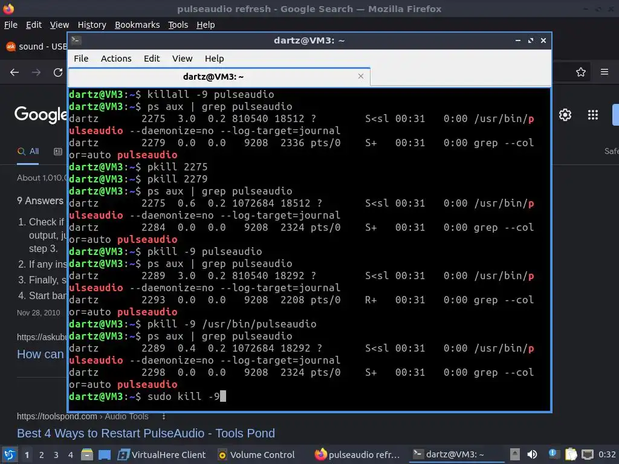Switch to the Firefox pulseaudio search task
The width and height of the screenshot is (619, 464).
pos(357,455)
